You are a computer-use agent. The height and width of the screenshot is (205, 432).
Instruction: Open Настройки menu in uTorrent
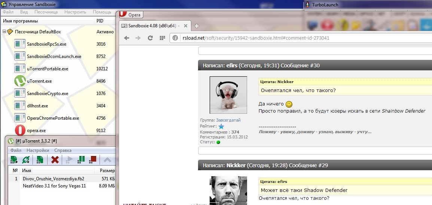pos(37,150)
